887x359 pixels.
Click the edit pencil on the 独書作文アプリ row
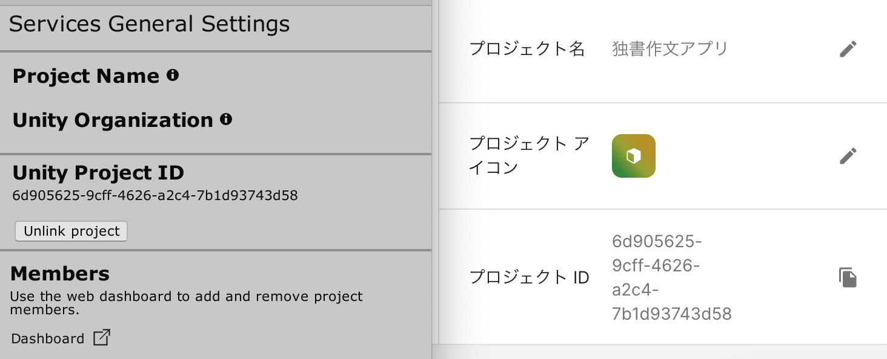(848, 48)
